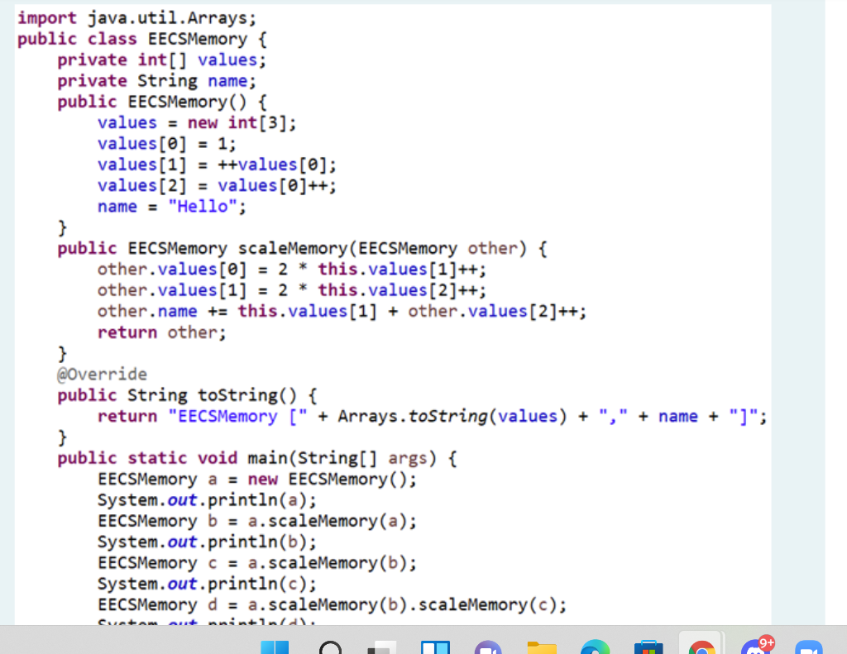
Task: Open the blue video camera app
Action: point(809,647)
